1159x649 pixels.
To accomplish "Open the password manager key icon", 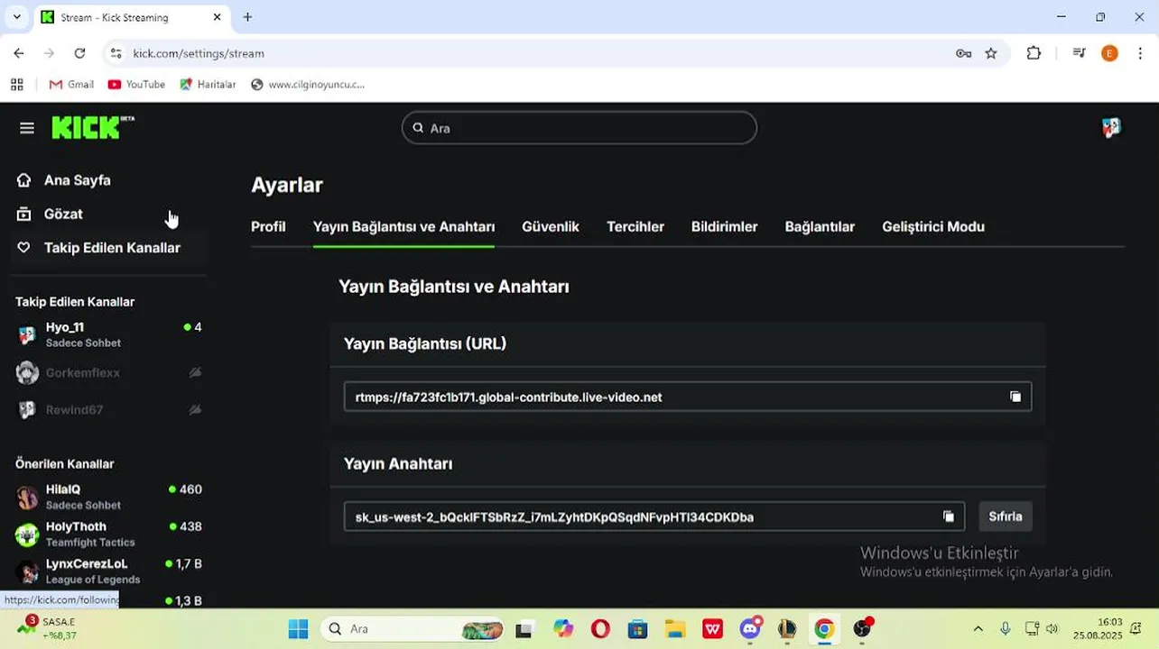I will (x=964, y=53).
